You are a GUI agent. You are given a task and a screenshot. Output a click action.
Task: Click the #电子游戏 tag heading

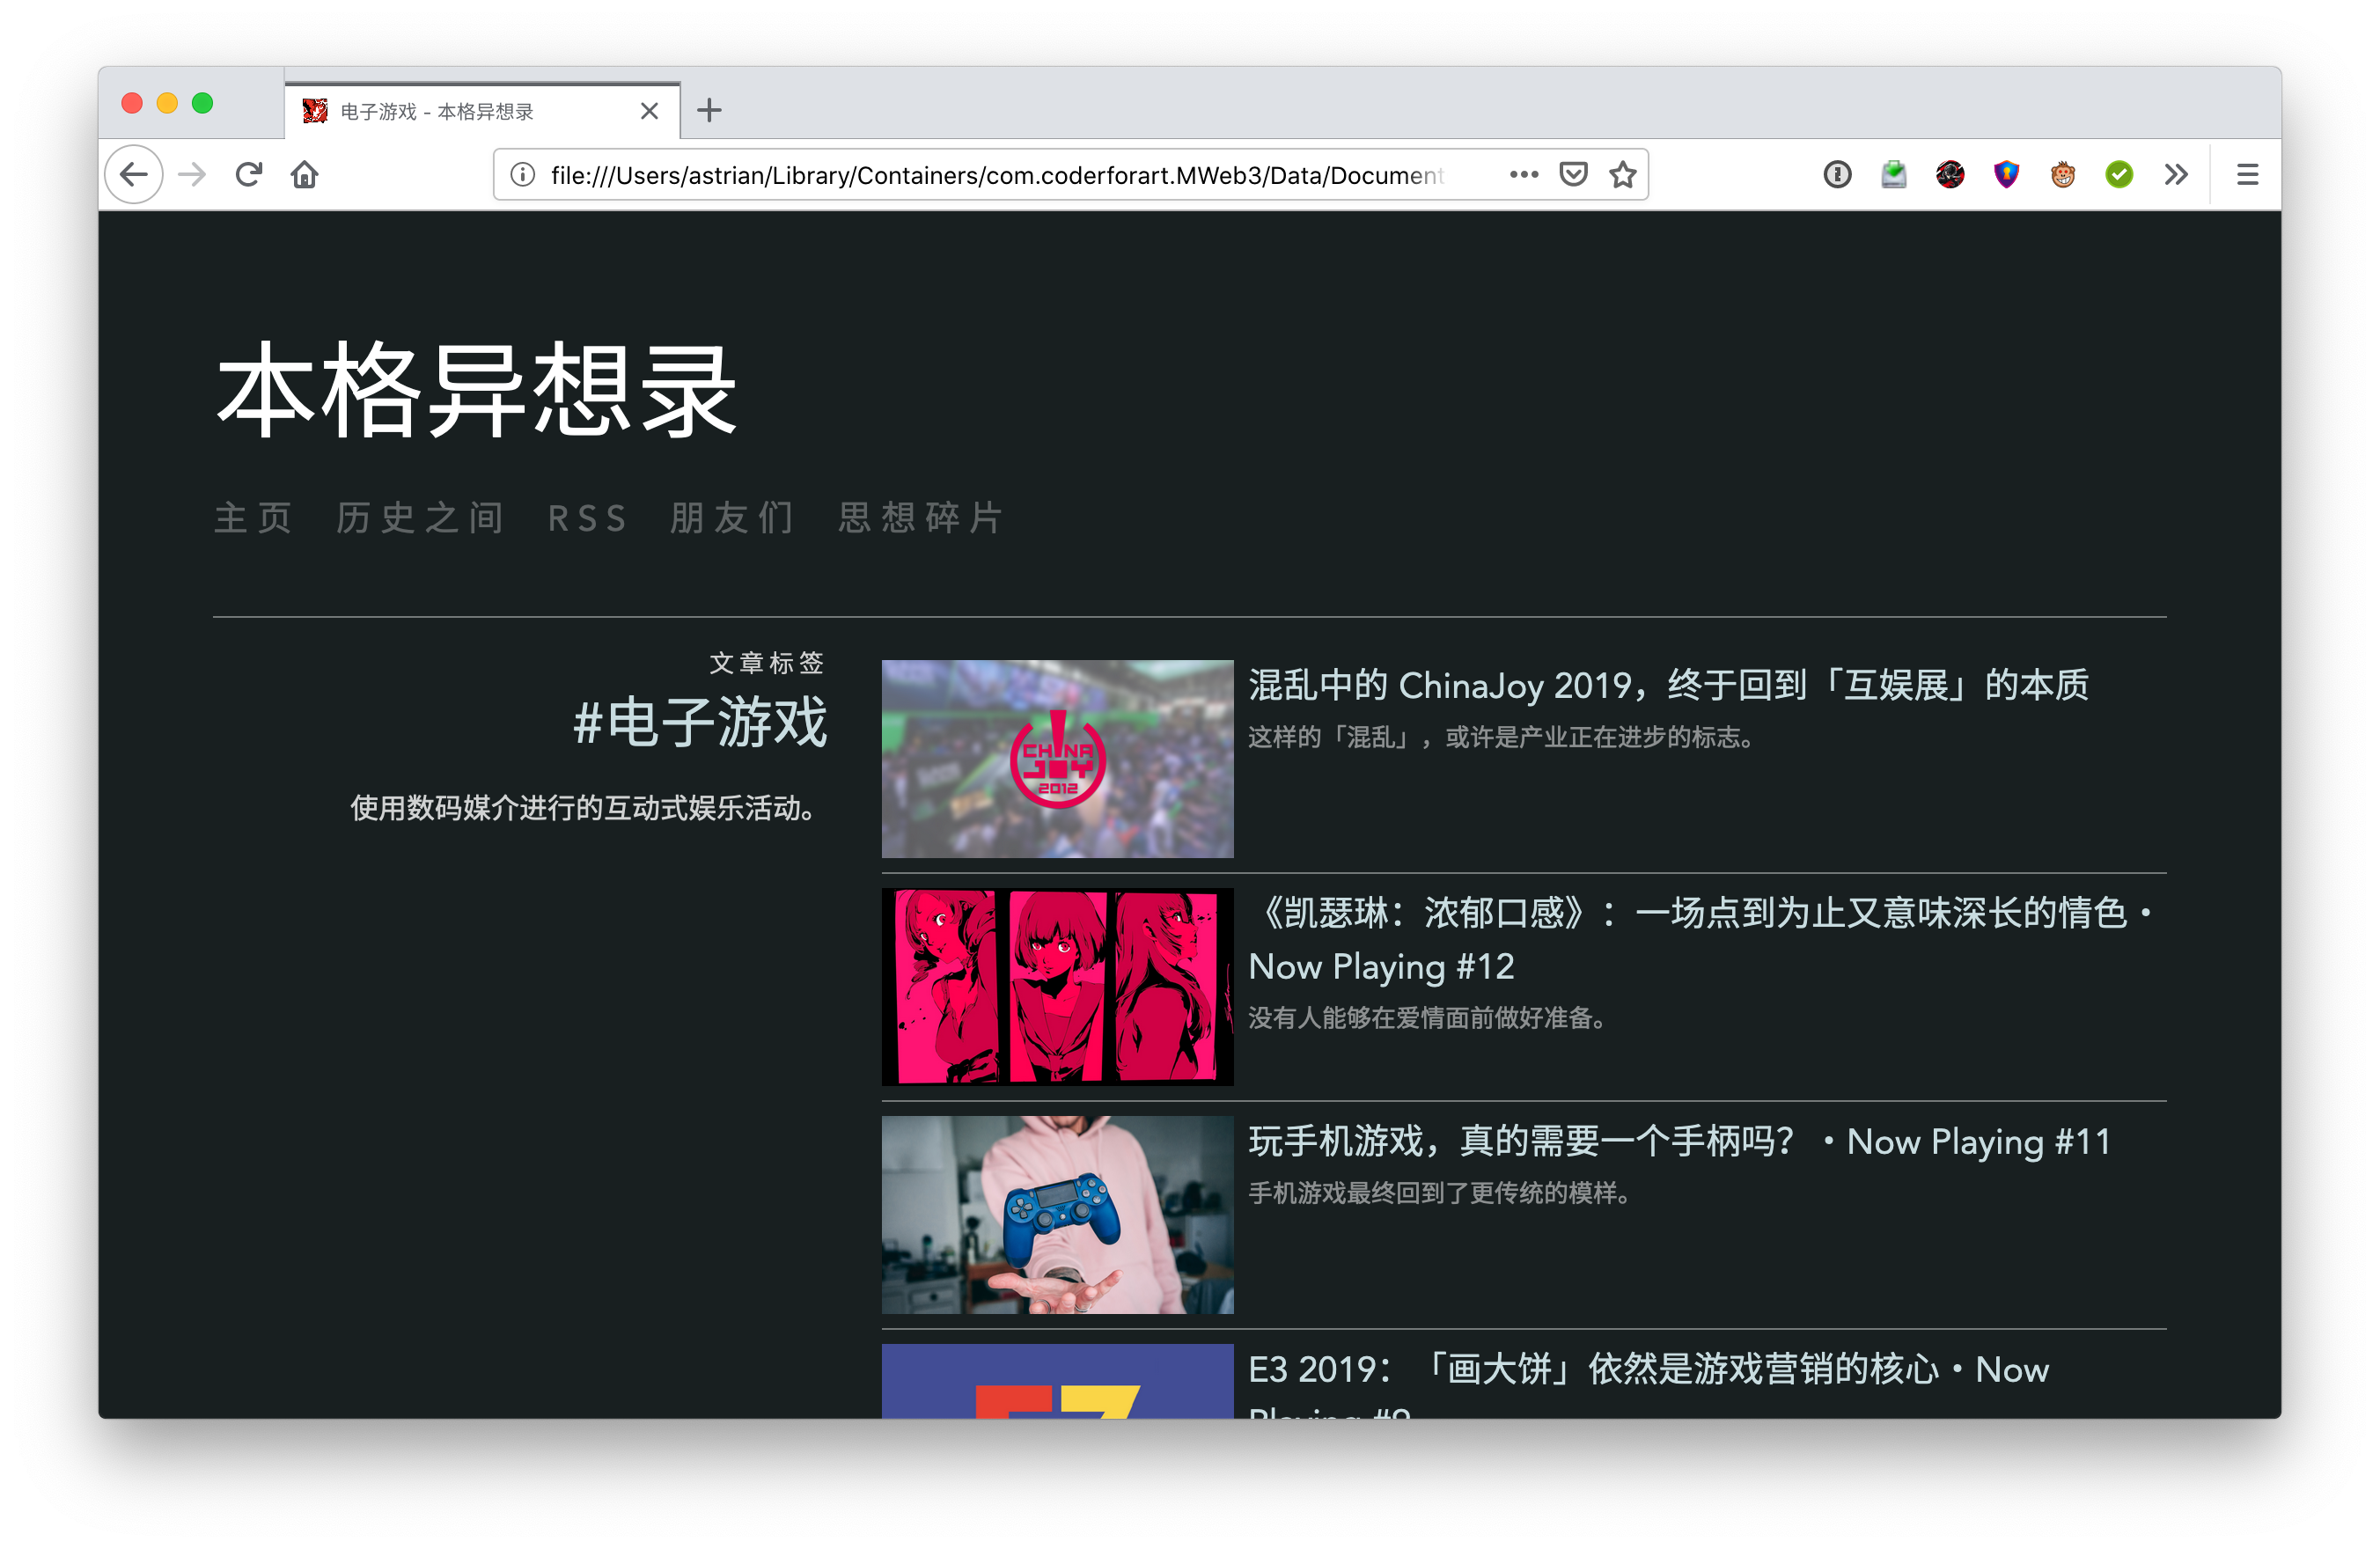(700, 723)
